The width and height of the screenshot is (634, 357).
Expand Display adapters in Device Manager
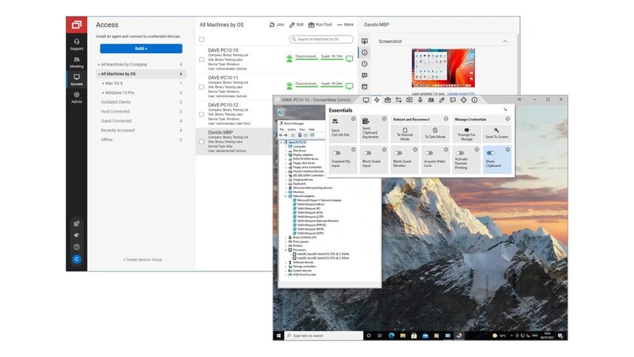coord(286,154)
